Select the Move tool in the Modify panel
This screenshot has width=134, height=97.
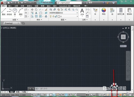[32, 10]
